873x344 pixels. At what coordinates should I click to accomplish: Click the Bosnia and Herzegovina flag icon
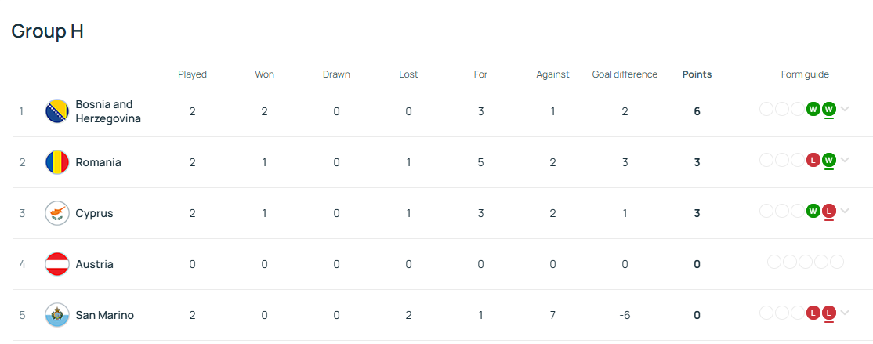(57, 111)
